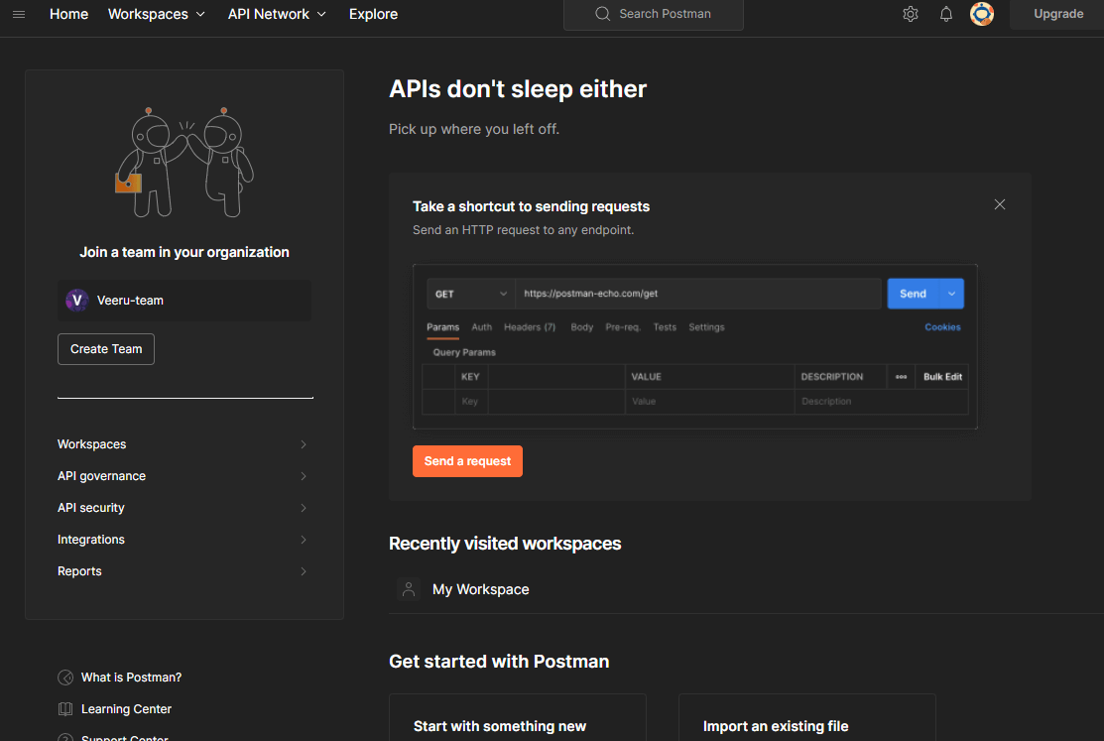Click the My Workspace person icon
This screenshot has height=741, width=1104.
(409, 589)
